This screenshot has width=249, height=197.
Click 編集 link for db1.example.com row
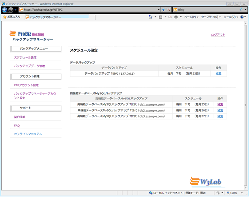(220, 104)
